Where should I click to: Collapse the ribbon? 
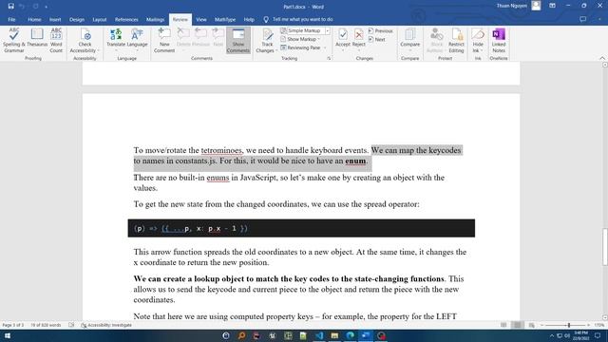pyautogui.click(x=602, y=58)
